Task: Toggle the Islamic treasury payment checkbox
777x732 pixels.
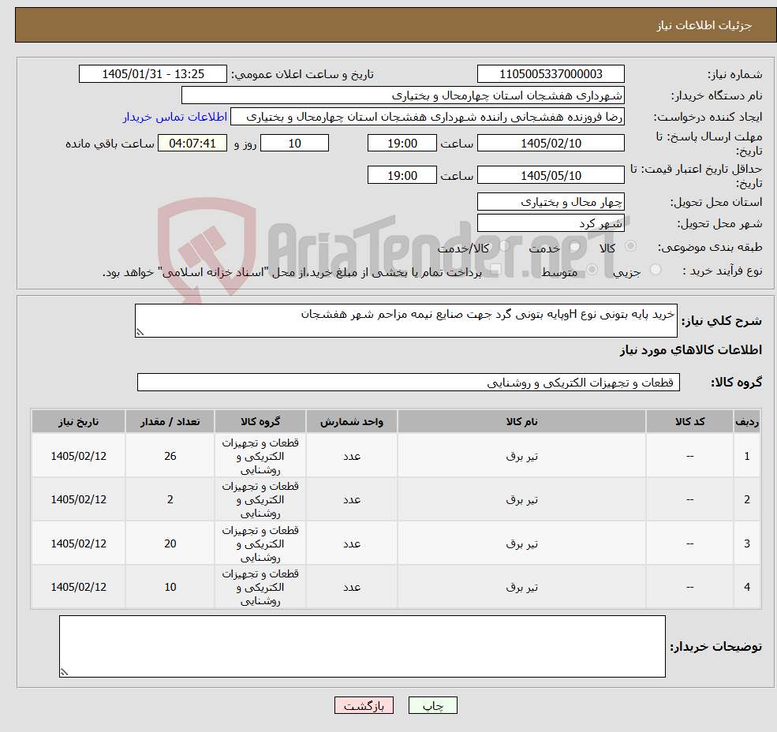Action: coord(495,270)
